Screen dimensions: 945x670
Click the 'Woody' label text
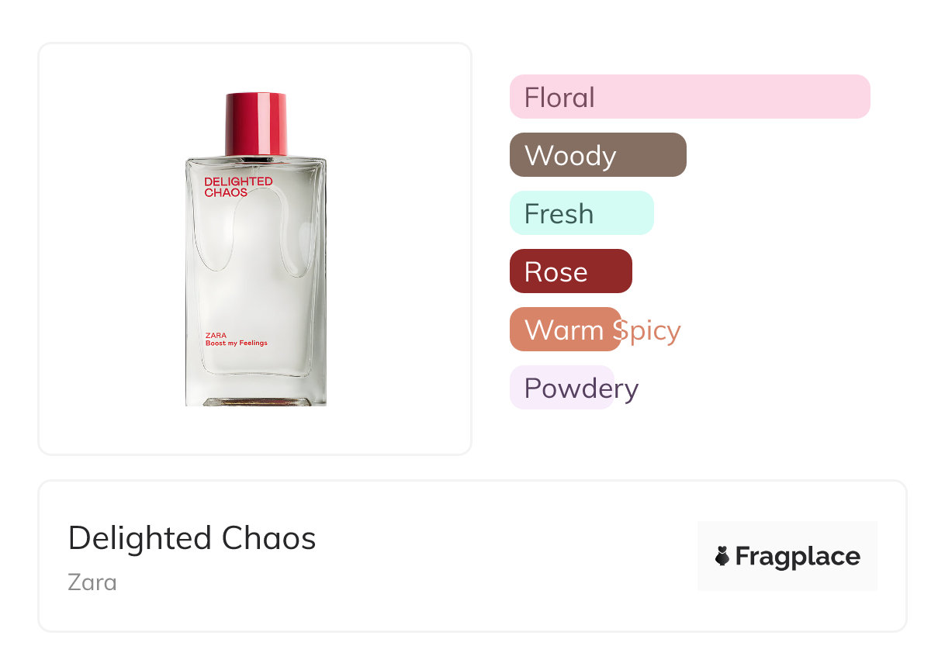tap(570, 156)
